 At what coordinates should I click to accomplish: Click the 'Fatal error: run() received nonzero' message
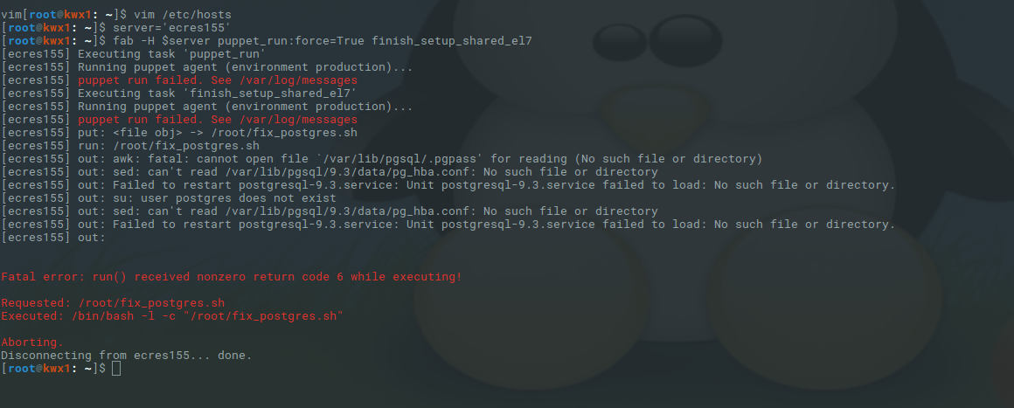click(x=231, y=277)
